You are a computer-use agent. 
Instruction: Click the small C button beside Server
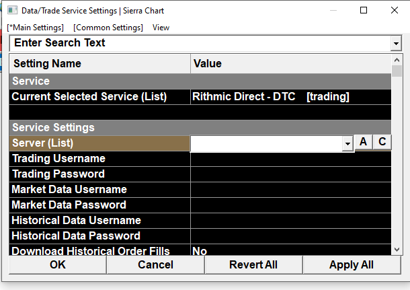pos(382,142)
